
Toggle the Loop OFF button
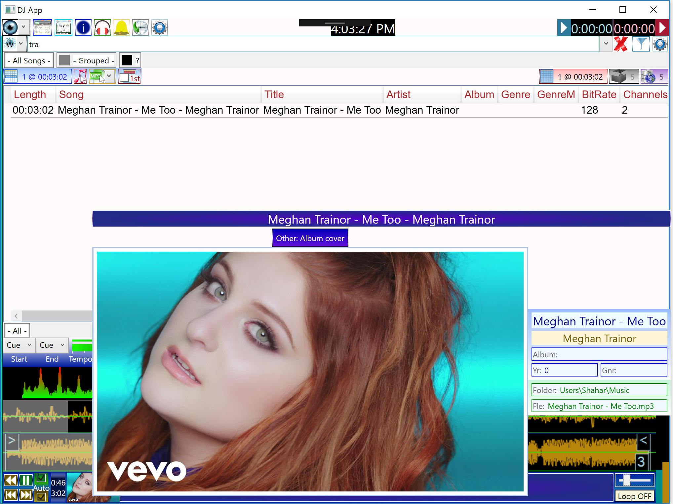tap(634, 496)
